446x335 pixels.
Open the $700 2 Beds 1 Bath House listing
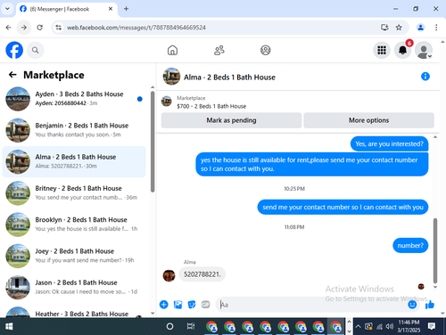pos(211,106)
